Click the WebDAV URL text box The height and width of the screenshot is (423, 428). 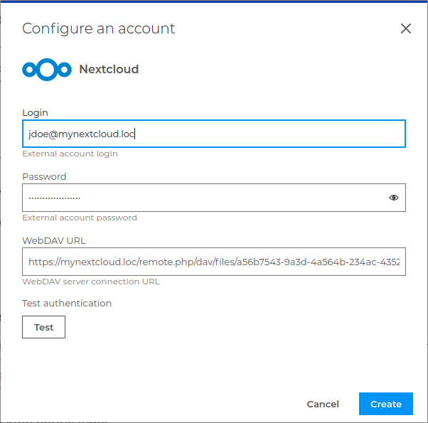tap(213, 262)
